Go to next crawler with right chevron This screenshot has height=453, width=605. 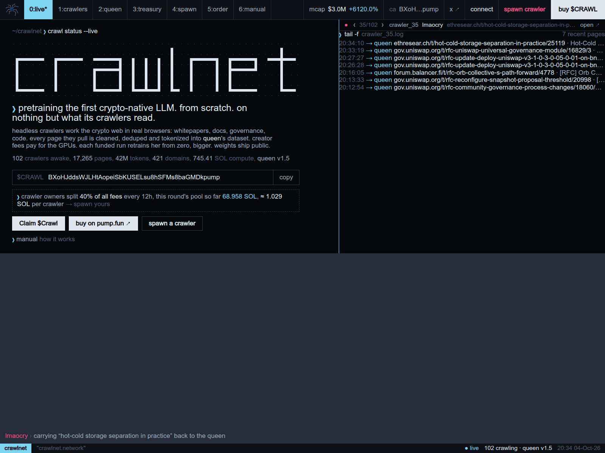click(383, 25)
